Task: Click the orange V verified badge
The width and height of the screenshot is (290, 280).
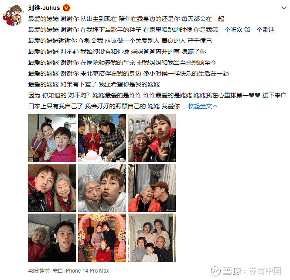Action: coord(66,8)
